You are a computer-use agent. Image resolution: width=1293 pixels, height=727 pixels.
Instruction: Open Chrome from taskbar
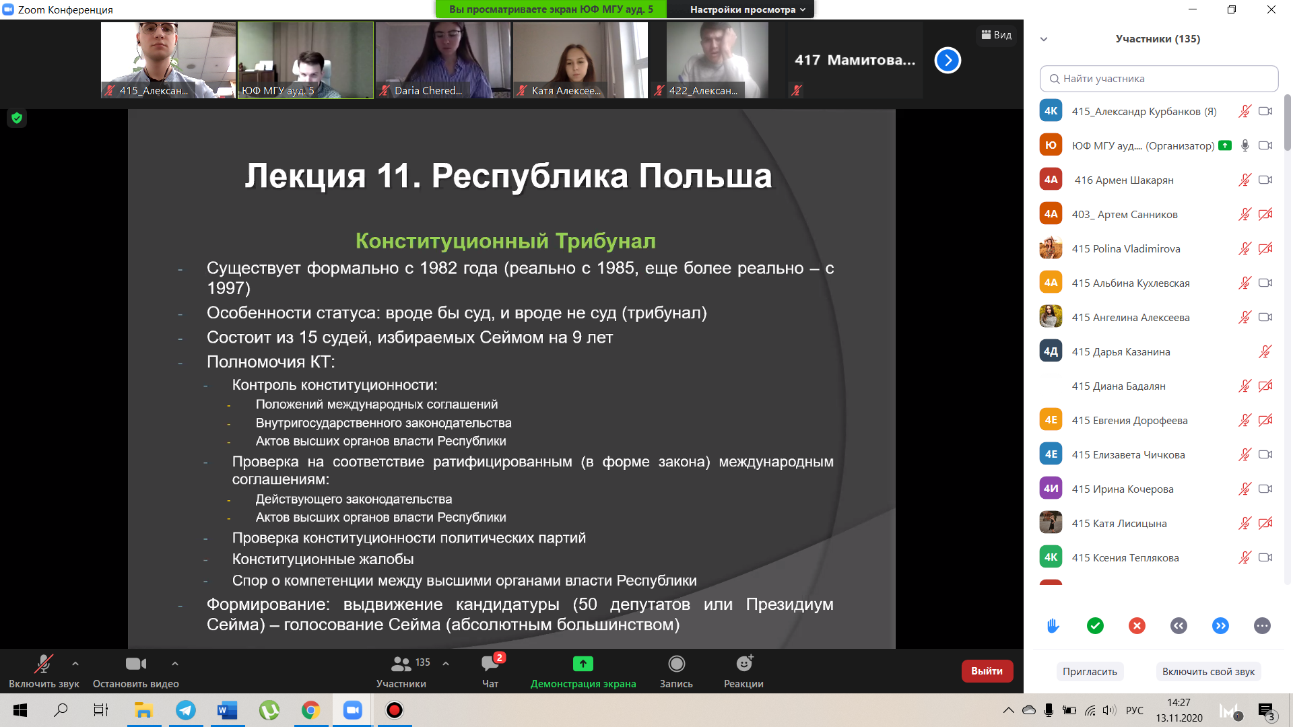click(310, 710)
